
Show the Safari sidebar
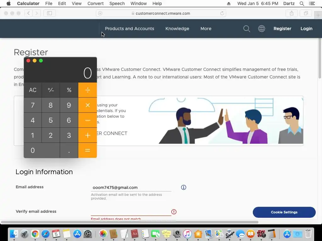49,13
